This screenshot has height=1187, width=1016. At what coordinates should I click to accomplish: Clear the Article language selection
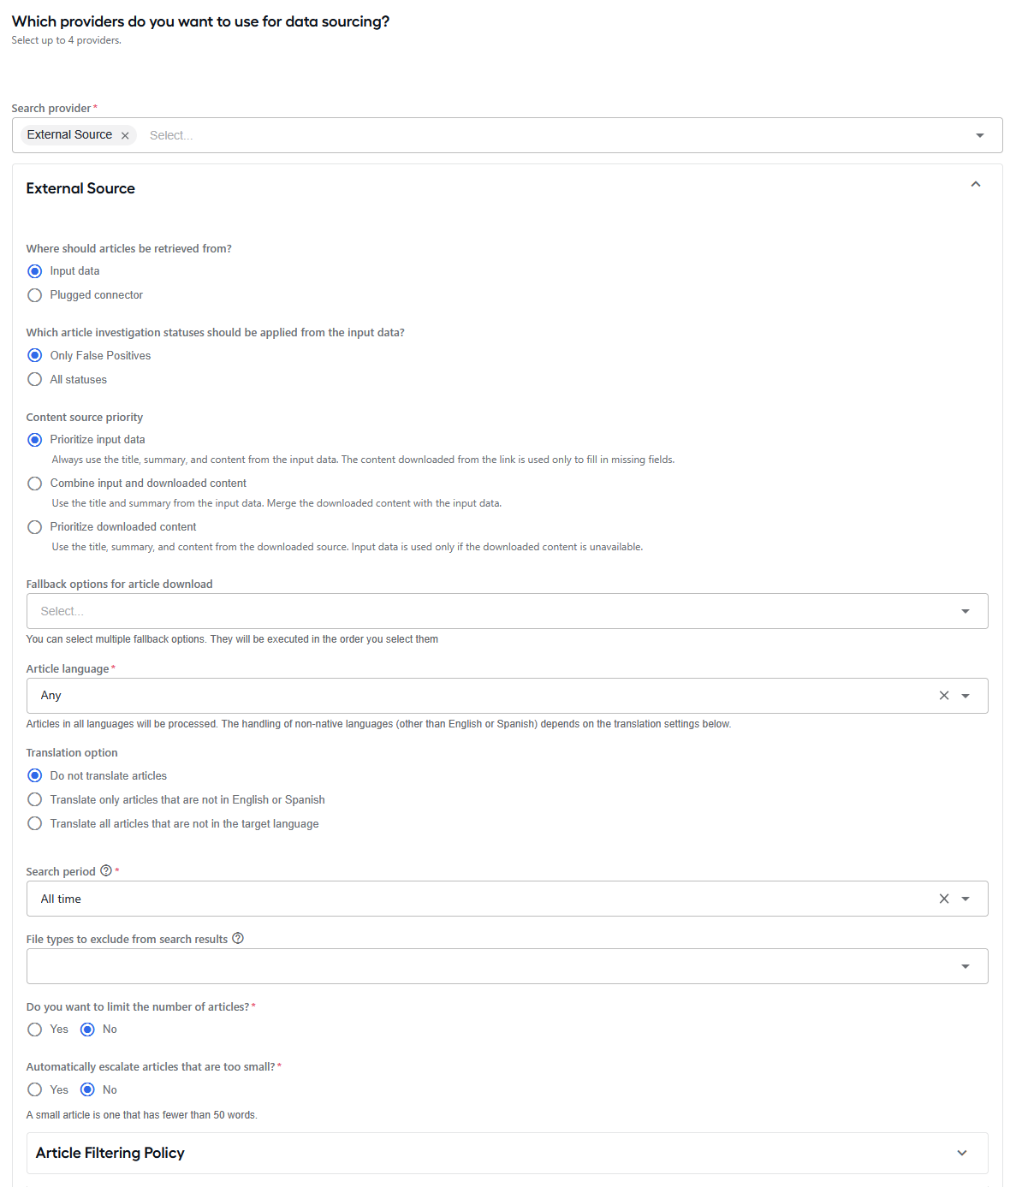click(944, 696)
